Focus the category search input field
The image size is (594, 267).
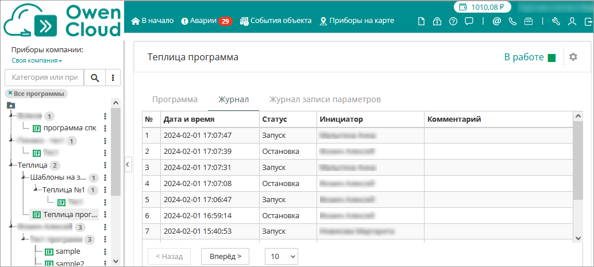point(44,78)
